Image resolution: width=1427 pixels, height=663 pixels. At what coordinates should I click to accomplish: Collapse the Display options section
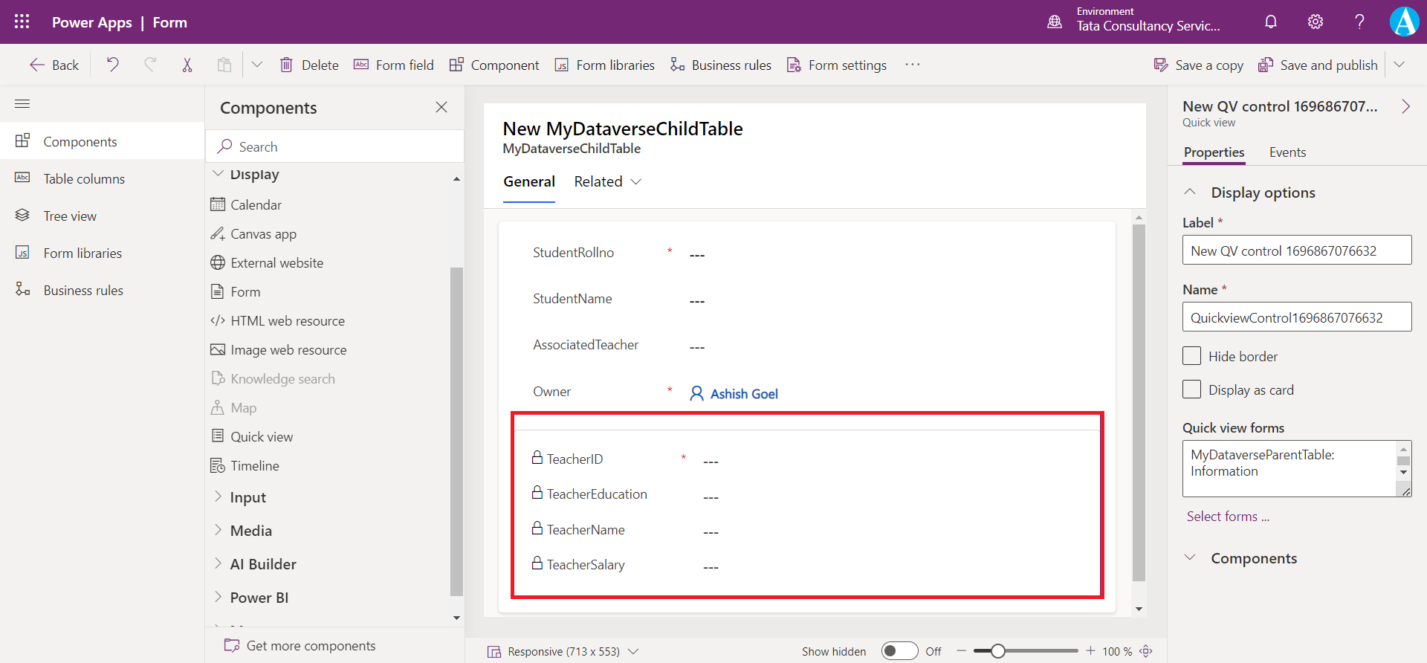tap(1190, 193)
